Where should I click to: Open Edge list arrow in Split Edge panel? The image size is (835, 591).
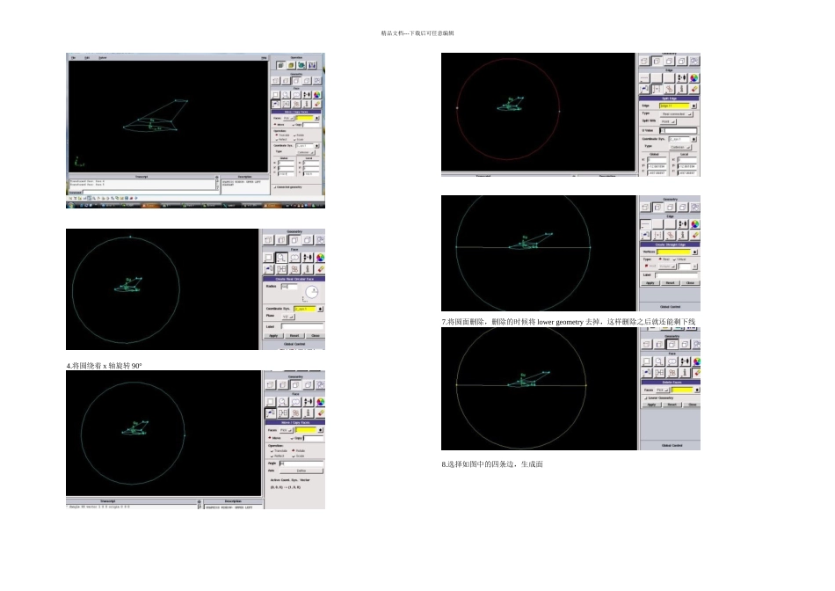(x=693, y=106)
